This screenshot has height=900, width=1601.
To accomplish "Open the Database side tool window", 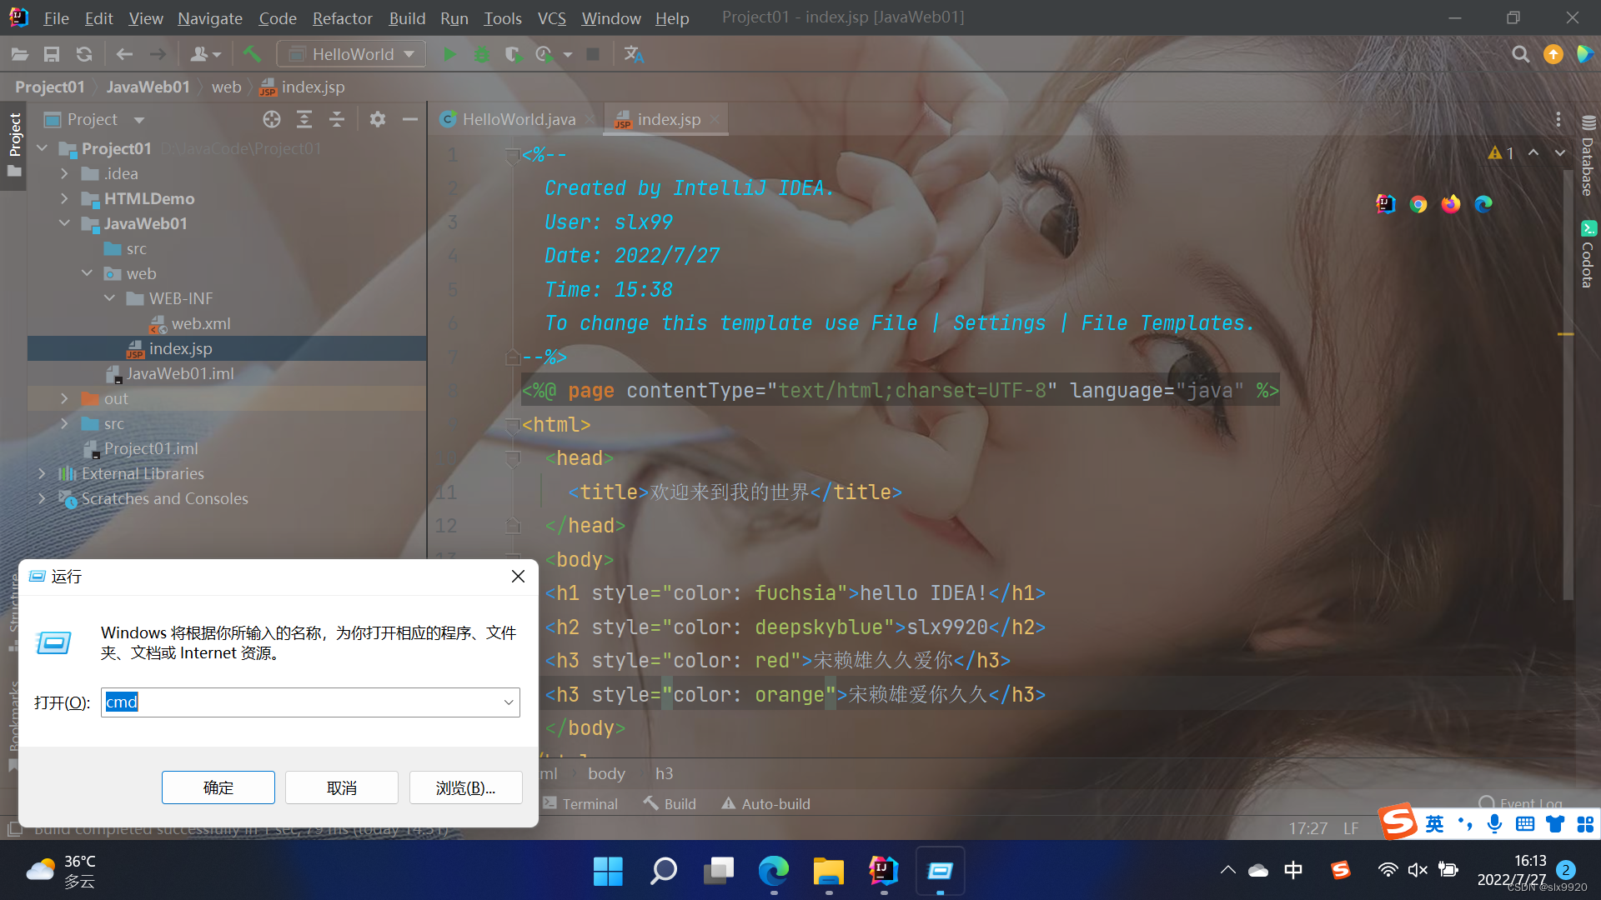I will [x=1588, y=156].
